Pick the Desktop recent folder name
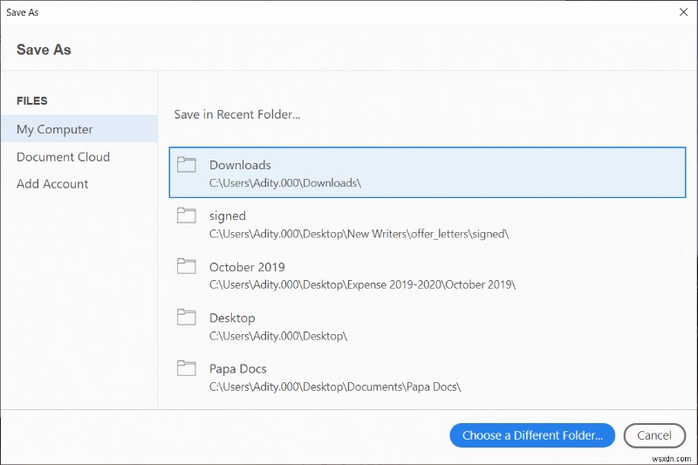Image resolution: width=698 pixels, height=465 pixels. pos(232,318)
